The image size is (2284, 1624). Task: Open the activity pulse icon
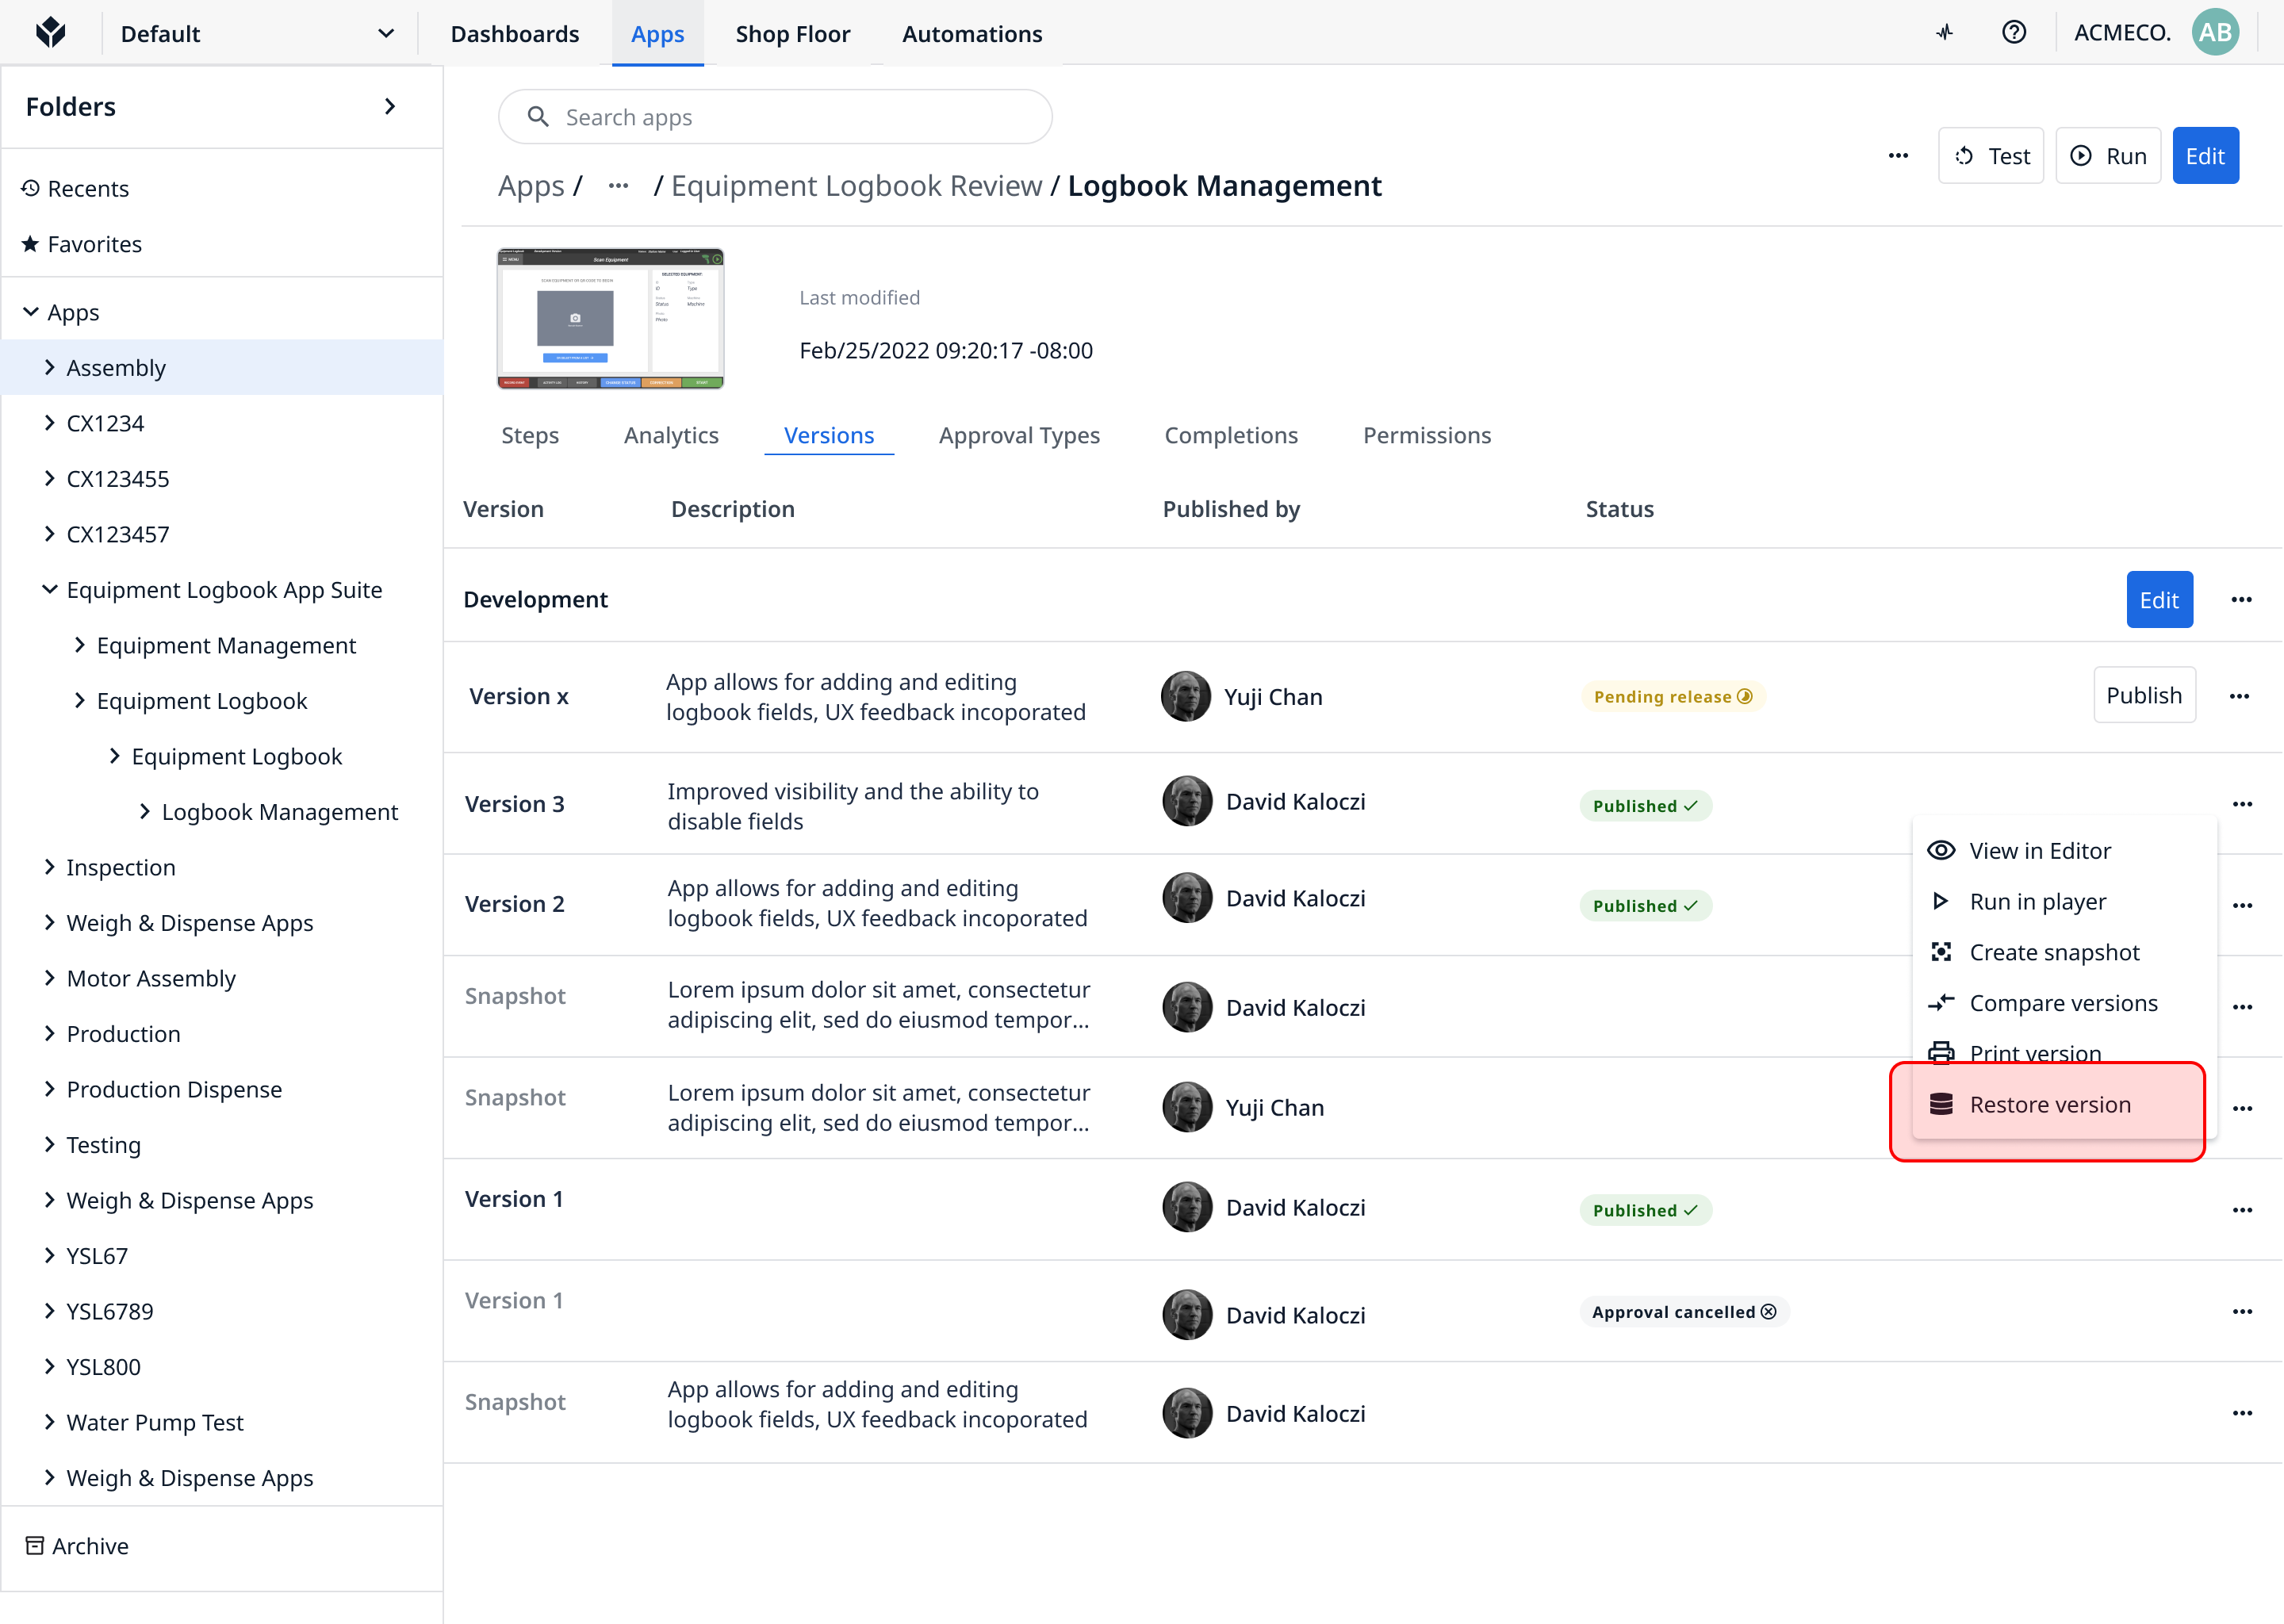(x=1944, y=33)
